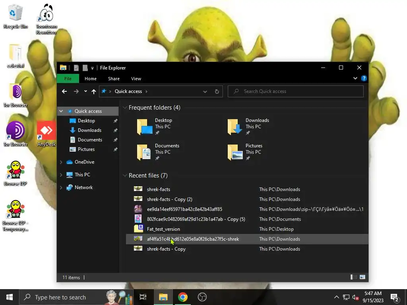The height and width of the screenshot is (305, 407).
Task: Select Documents in the navigation pane
Action: point(90,140)
